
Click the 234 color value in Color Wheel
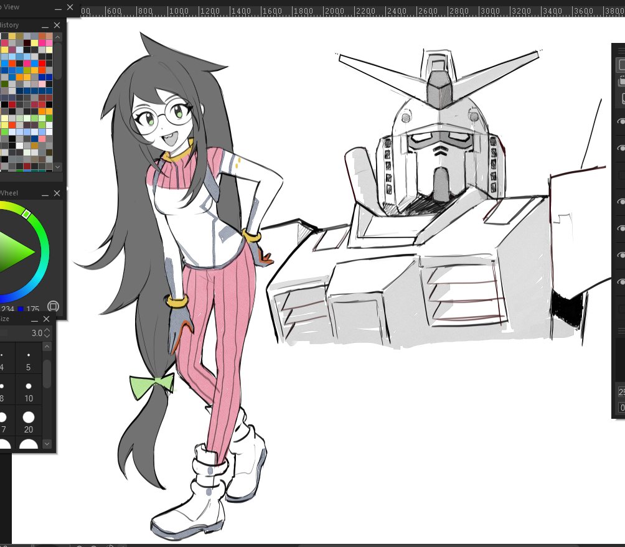point(7,309)
